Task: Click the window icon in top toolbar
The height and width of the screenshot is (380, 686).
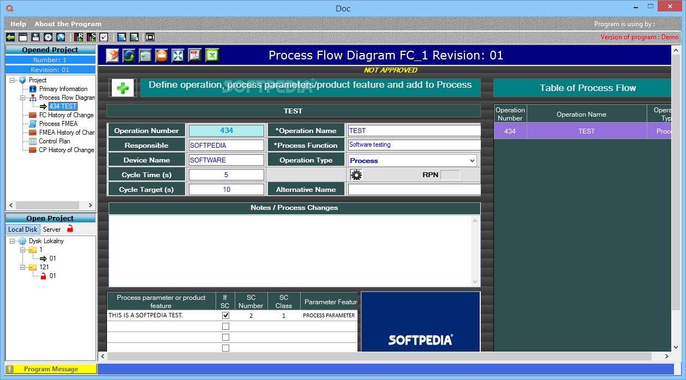Action: [23, 37]
